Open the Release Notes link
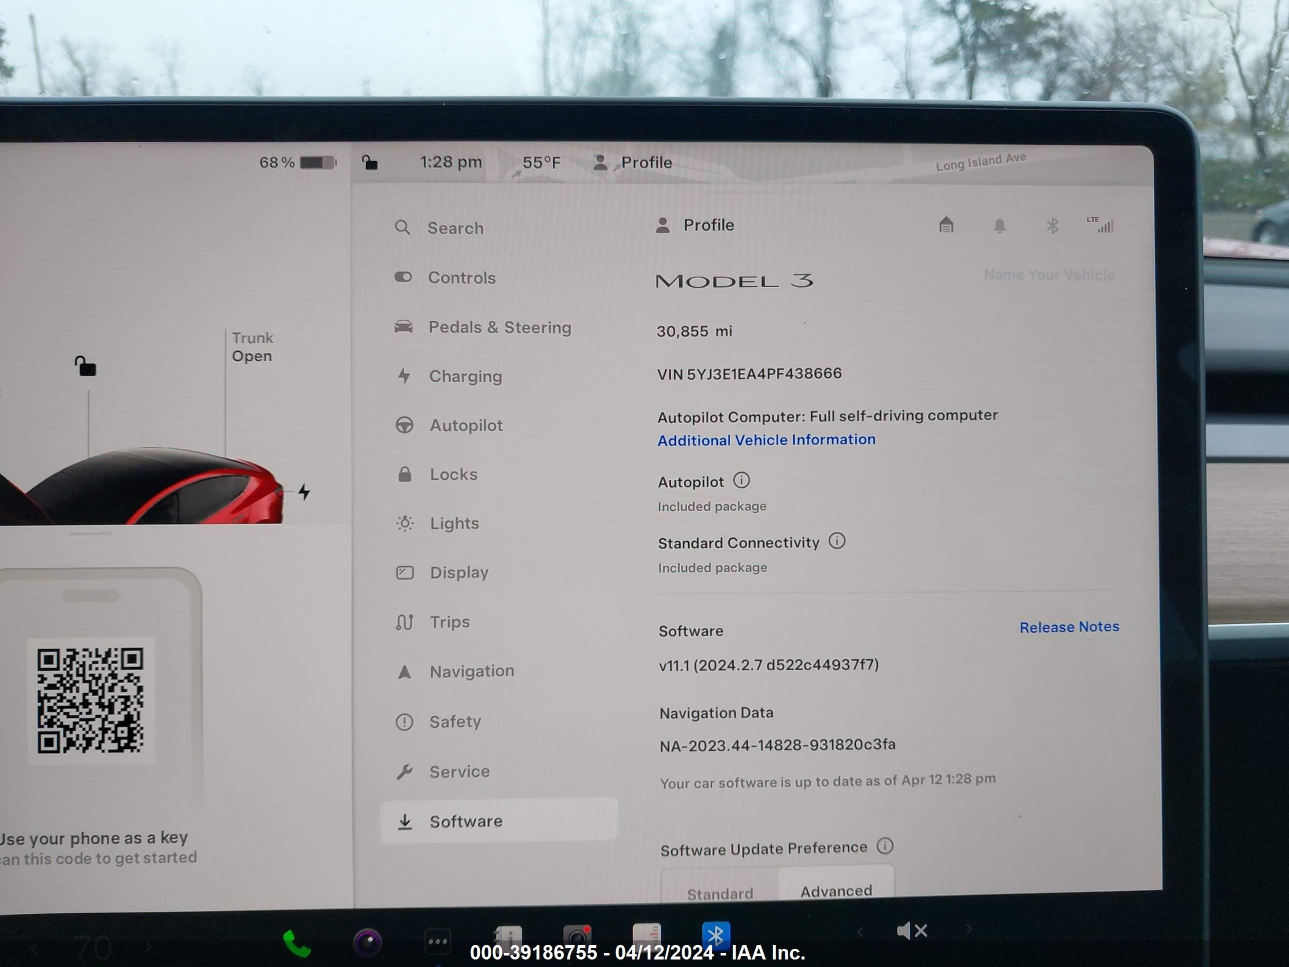This screenshot has width=1289, height=967. pyautogui.click(x=1069, y=627)
